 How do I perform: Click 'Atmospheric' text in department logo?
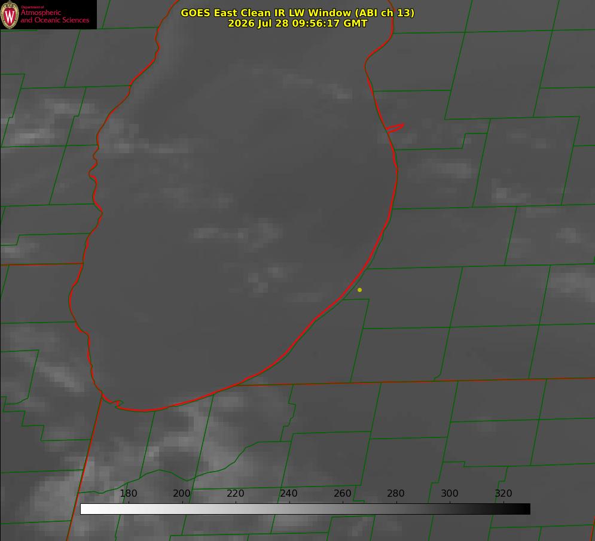(41, 13)
